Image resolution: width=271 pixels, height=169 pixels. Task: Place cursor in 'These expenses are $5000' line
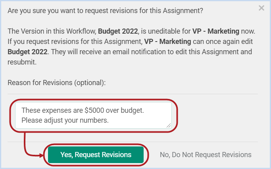coord(83,110)
